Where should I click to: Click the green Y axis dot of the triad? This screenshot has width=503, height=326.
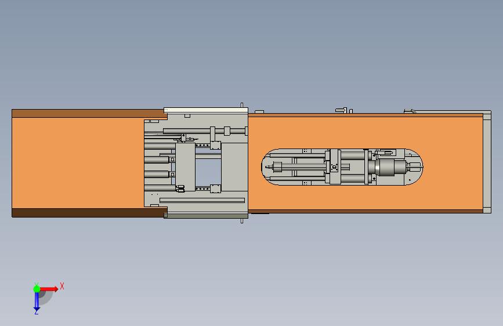pyautogui.click(x=37, y=289)
